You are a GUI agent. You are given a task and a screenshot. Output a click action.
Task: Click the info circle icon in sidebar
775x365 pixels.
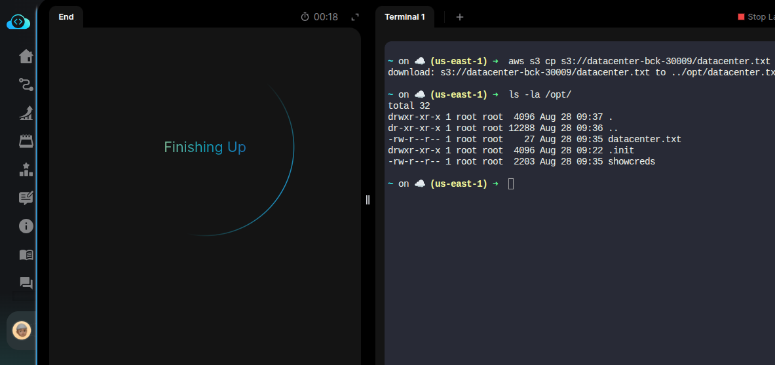tap(26, 226)
